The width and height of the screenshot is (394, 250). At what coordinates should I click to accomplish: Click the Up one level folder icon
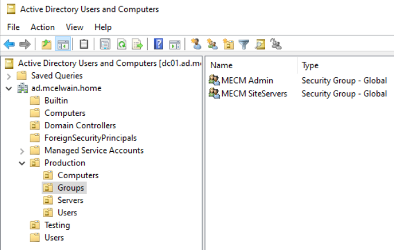point(47,44)
